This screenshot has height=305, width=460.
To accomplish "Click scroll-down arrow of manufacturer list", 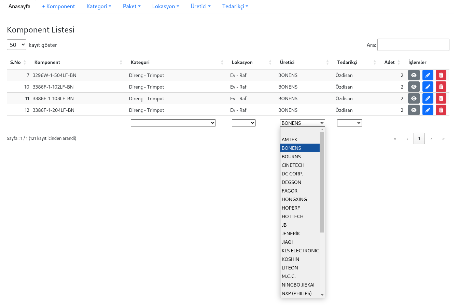I will pos(322,295).
